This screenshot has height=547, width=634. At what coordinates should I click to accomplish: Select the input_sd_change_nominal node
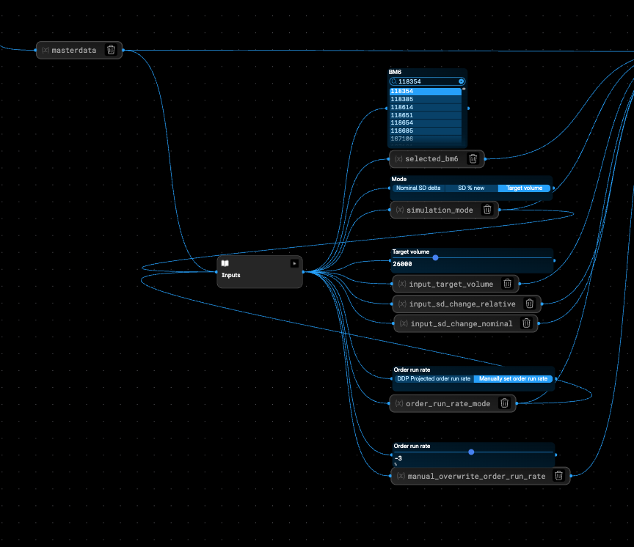coord(466,323)
